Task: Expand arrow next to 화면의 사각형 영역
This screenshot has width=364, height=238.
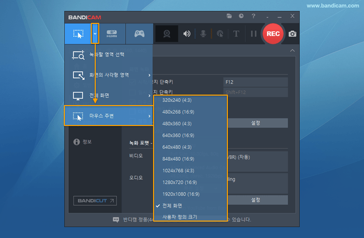Action: (x=149, y=75)
